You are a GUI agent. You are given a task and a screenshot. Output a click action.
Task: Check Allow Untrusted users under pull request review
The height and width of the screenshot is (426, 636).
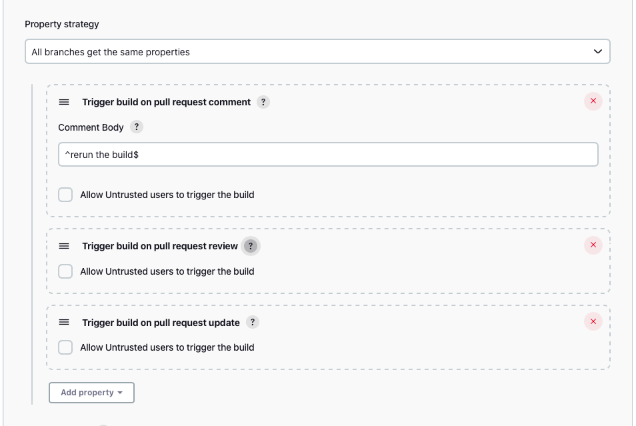click(x=65, y=271)
